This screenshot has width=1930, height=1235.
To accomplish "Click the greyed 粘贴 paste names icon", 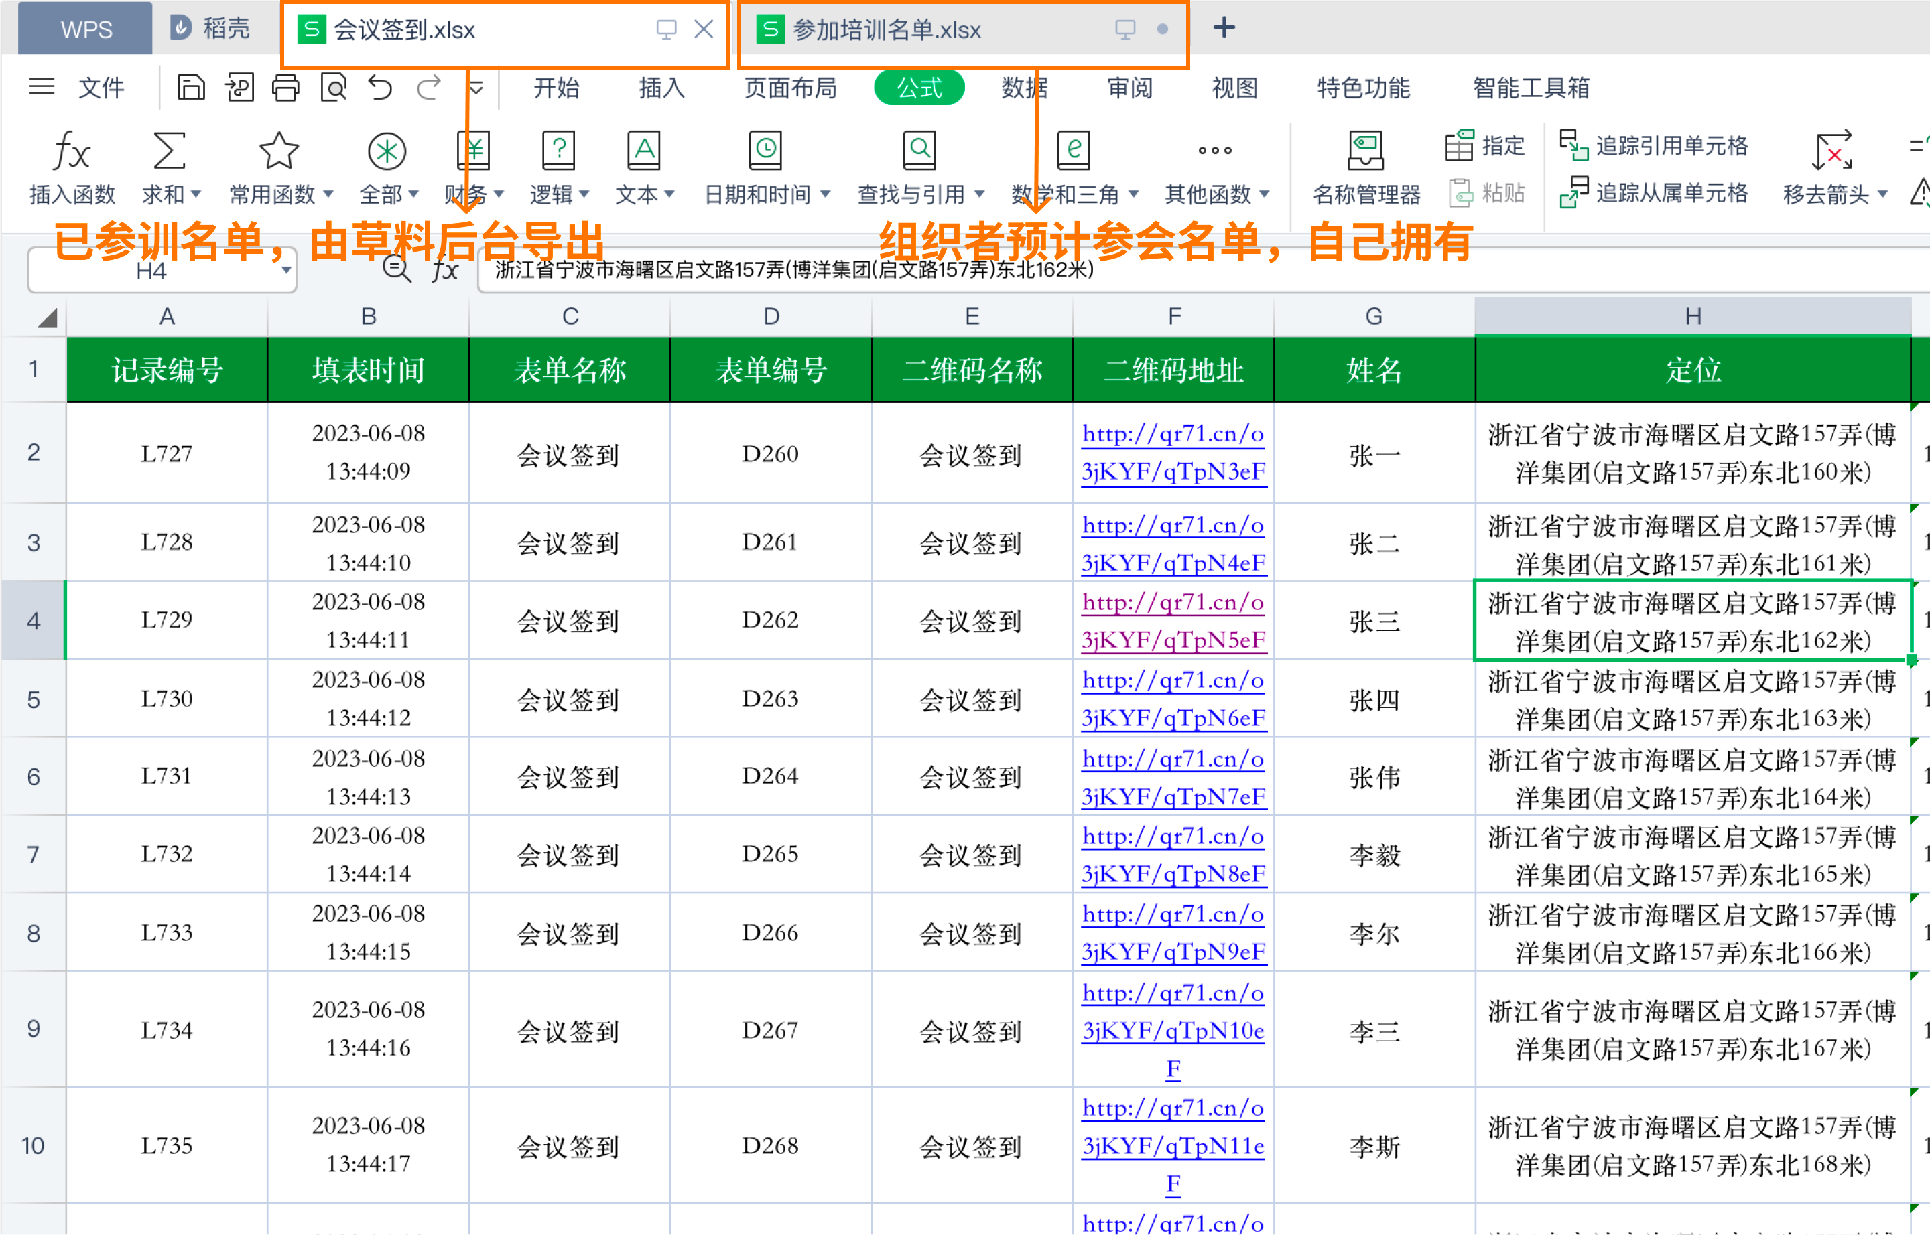I will (1462, 192).
